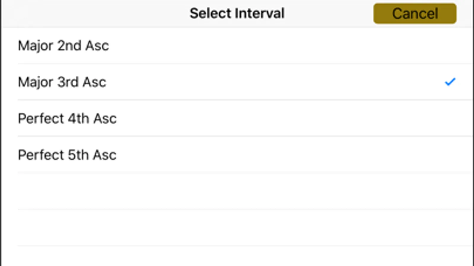Choose the checked Major 3rd Asc row

coord(208,82)
